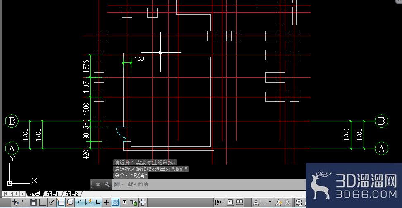Toggle auto-add annotation scales icon
The width and height of the screenshot is (402, 208).
[x=287, y=203]
